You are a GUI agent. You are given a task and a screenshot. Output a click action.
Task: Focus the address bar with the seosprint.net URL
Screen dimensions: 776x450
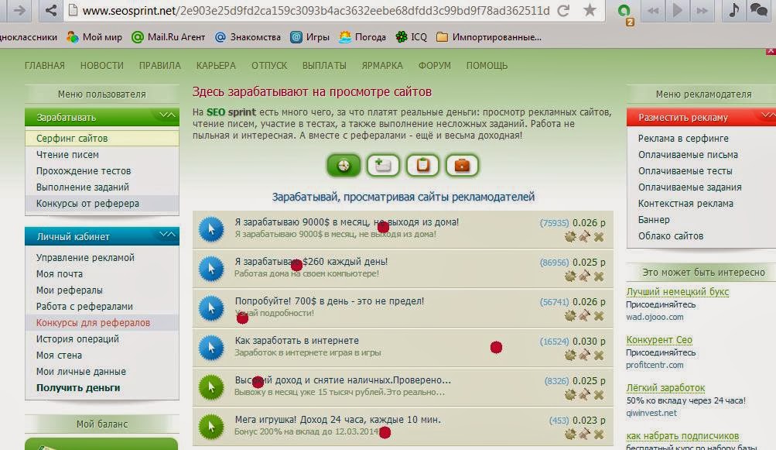(x=316, y=10)
